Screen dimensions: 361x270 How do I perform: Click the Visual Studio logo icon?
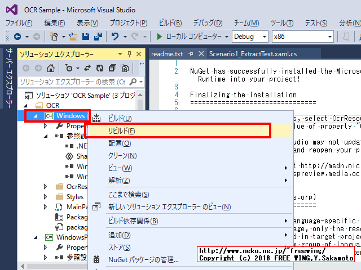pos(12,10)
